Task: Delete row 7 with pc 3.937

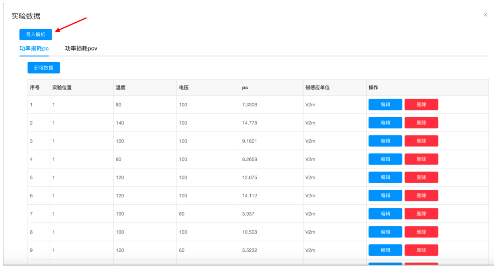Action: pyautogui.click(x=421, y=213)
